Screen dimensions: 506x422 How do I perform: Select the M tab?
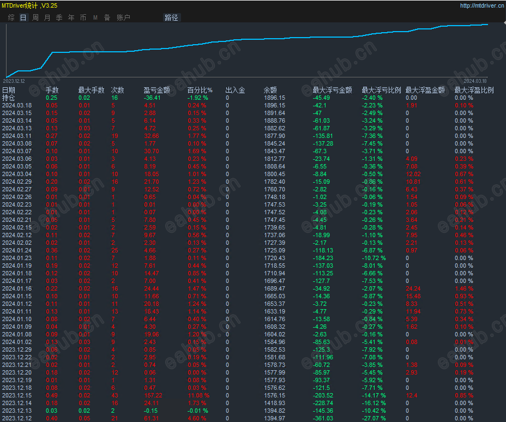point(95,17)
